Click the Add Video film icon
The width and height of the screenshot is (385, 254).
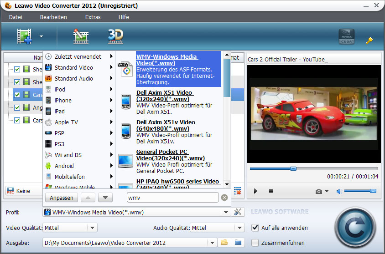click(x=24, y=36)
